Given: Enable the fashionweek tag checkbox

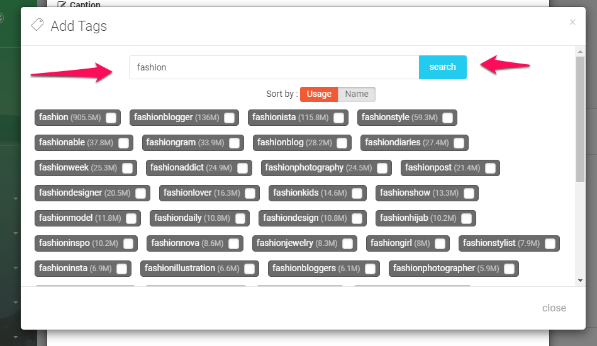Looking at the screenshot, I should tap(127, 168).
